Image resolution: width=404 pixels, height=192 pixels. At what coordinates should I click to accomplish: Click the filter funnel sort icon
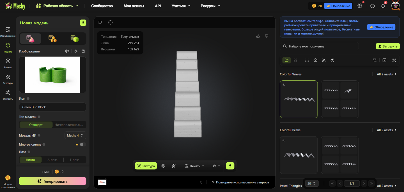click(375, 60)
